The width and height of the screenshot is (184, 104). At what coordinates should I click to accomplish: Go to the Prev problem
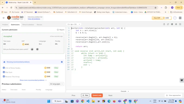click(73, 95)
